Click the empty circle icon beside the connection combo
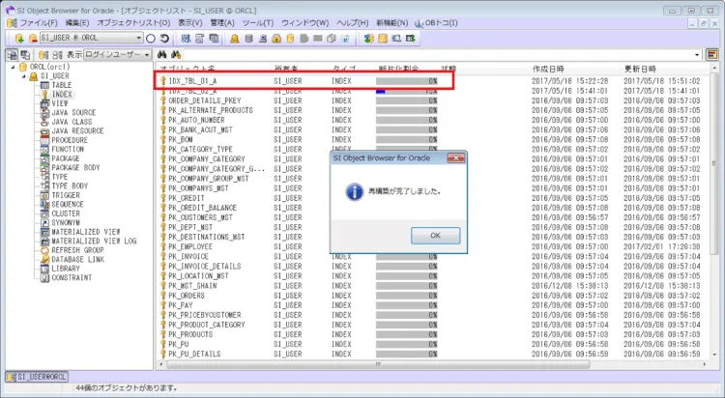Viewport: 725px width, 398px height. (151, 39)
